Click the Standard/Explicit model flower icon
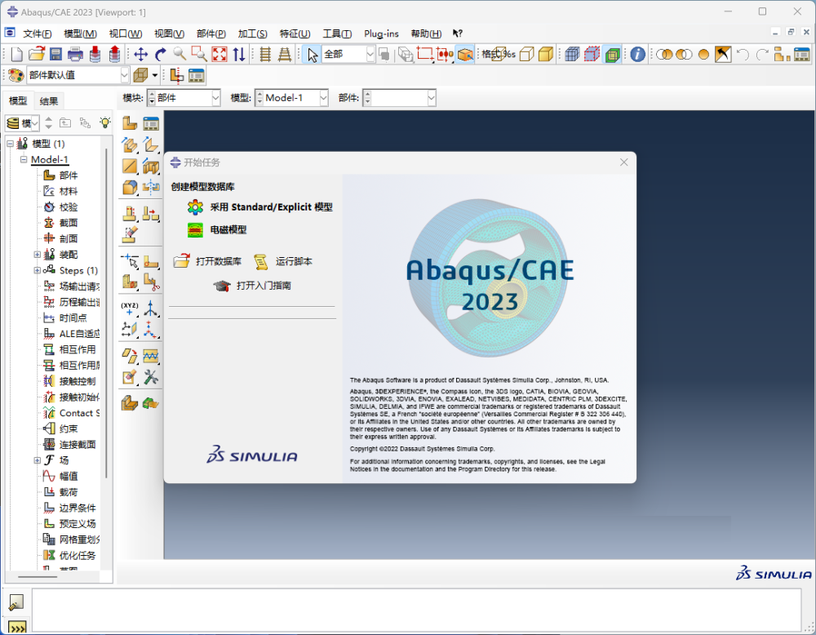Screen dimensions: 816x635 tap(195, 207)
